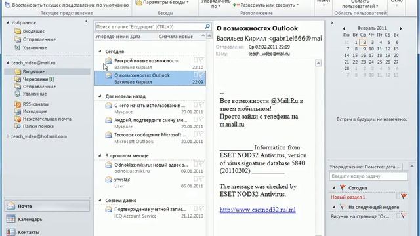
Task: Collapse the To-Do bar arrow
Action: click(331, 23)
